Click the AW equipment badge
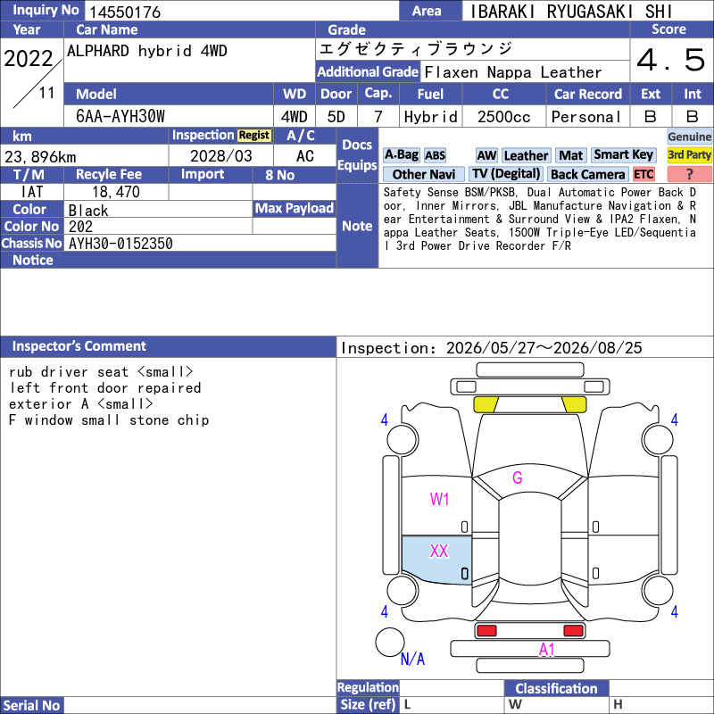The image size is (714, 714). tap(486, 155)
